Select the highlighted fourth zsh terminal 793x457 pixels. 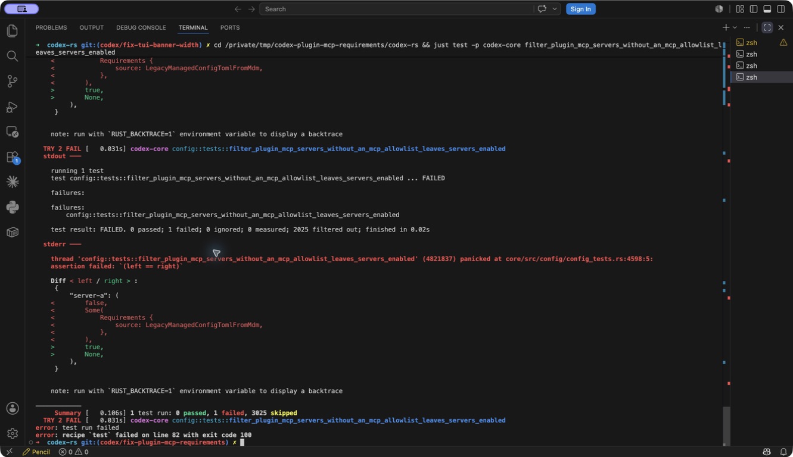[761, 77]
